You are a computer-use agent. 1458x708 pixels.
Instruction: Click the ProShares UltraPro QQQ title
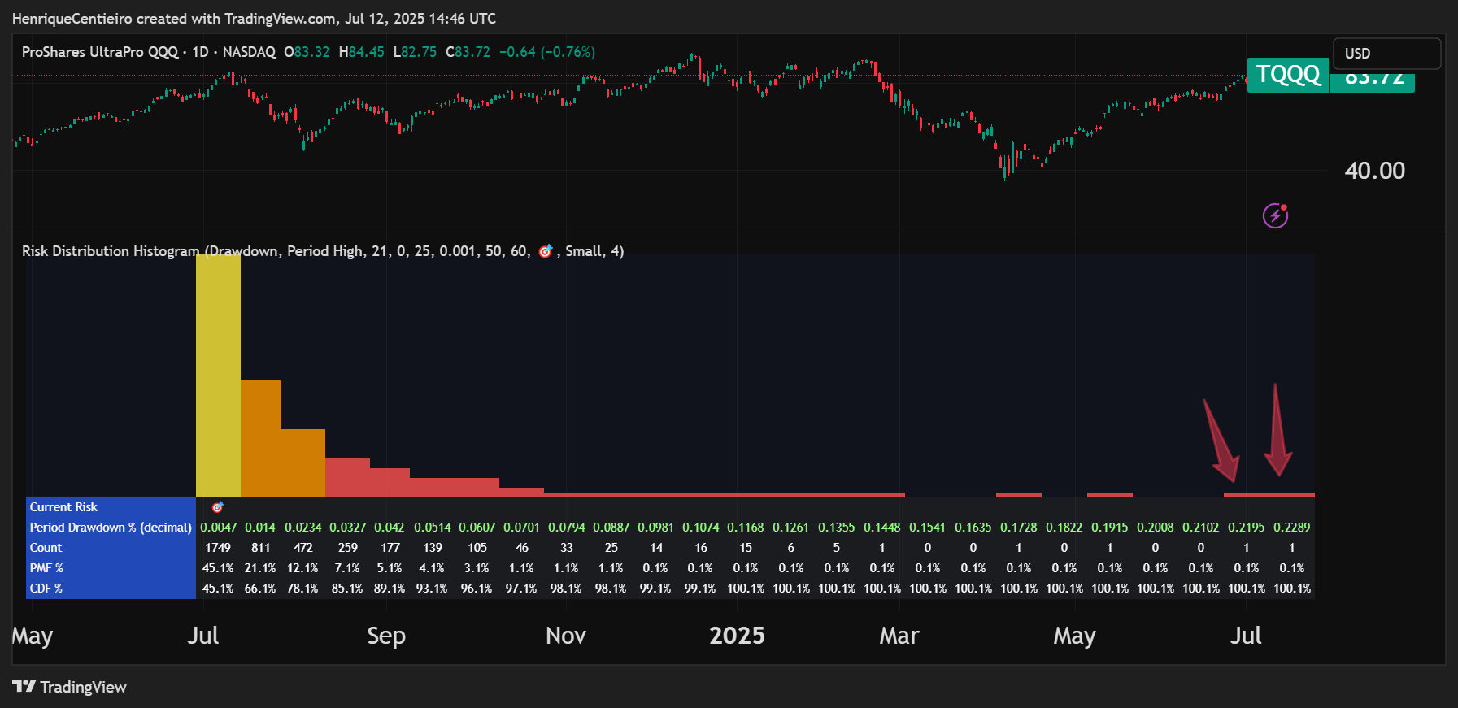pos(100,52)
